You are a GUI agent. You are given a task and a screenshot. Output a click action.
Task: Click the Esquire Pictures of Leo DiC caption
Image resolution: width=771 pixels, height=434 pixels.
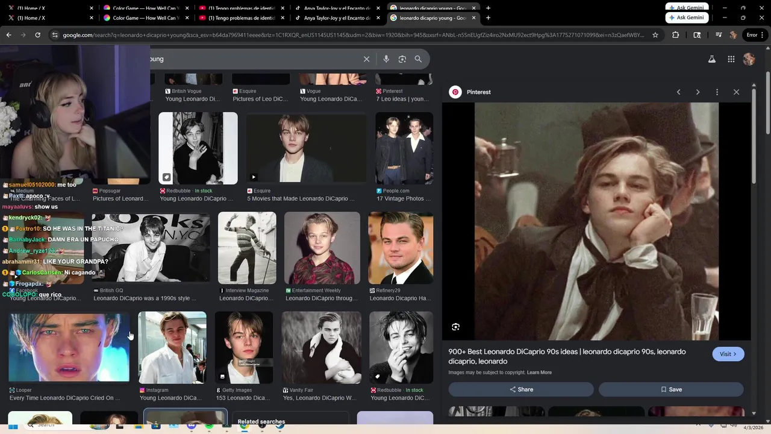260,99
